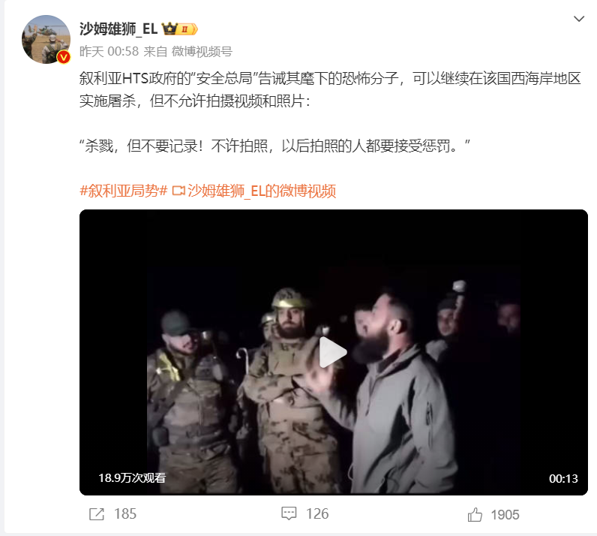Open the 昨天 00:58 post timestamp
The width and height of the screenshot is (597, 536).
(109, 52)
